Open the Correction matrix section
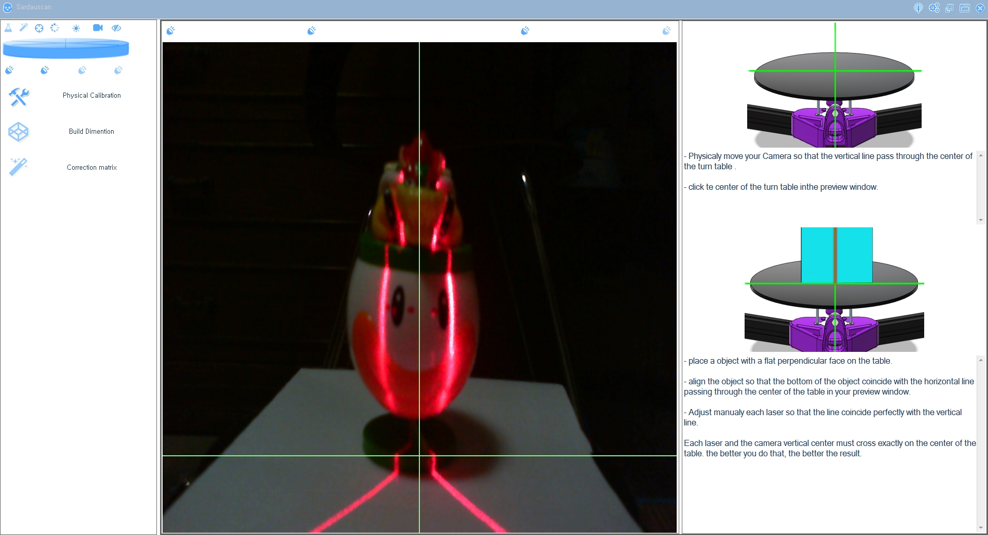The width and height of the screenshot is (988, 535). pos(92,168)
